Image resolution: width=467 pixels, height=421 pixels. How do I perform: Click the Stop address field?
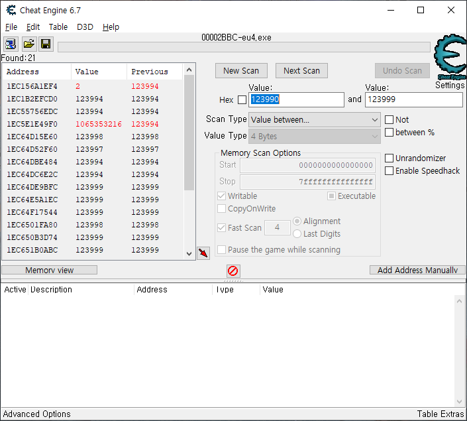[x=307, y=182]
